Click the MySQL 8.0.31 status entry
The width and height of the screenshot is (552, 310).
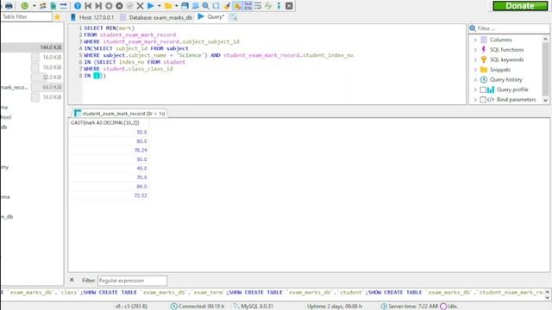[x=254, y=307]
